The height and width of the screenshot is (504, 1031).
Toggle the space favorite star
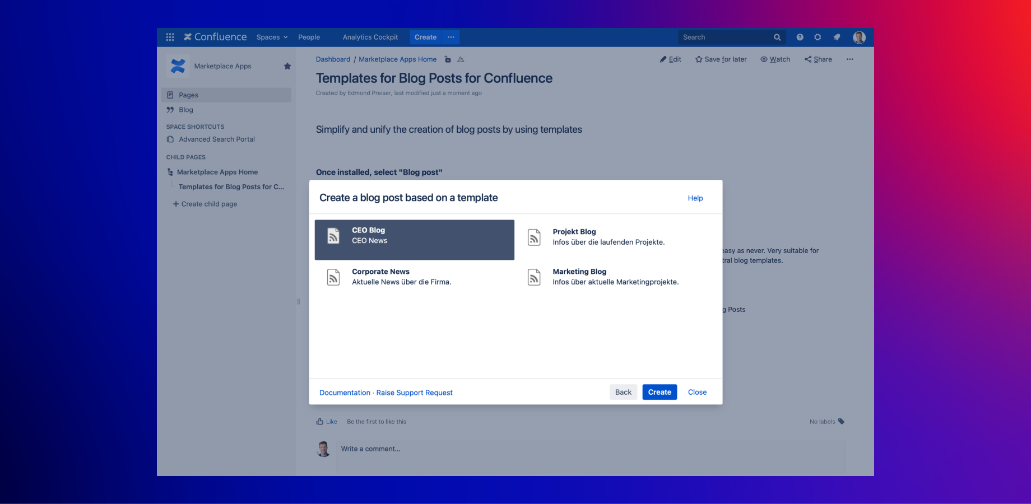(287, 66)
